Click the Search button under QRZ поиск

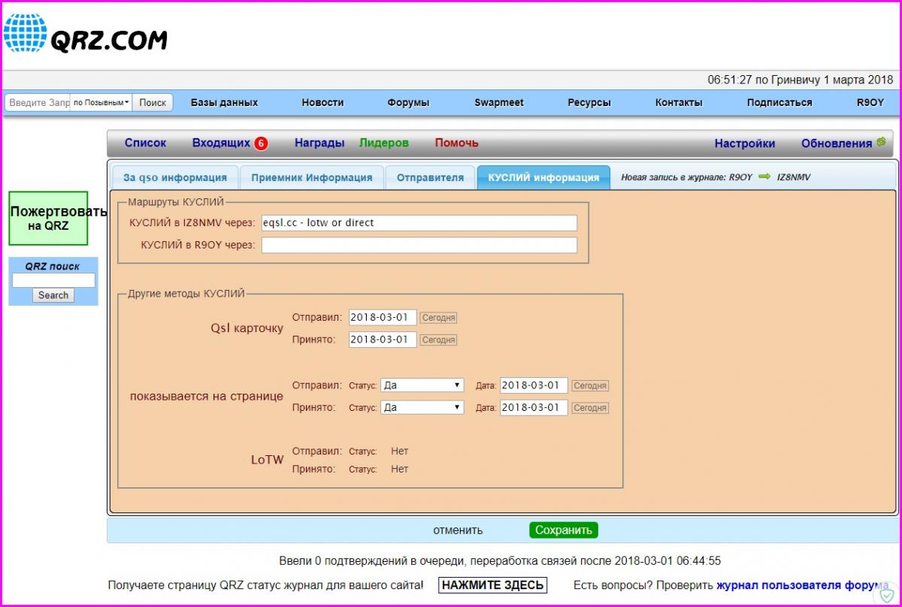coord(53,295)
